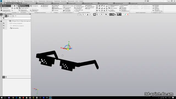
Task: Click the Create part tool in Components
Action: 24,8
